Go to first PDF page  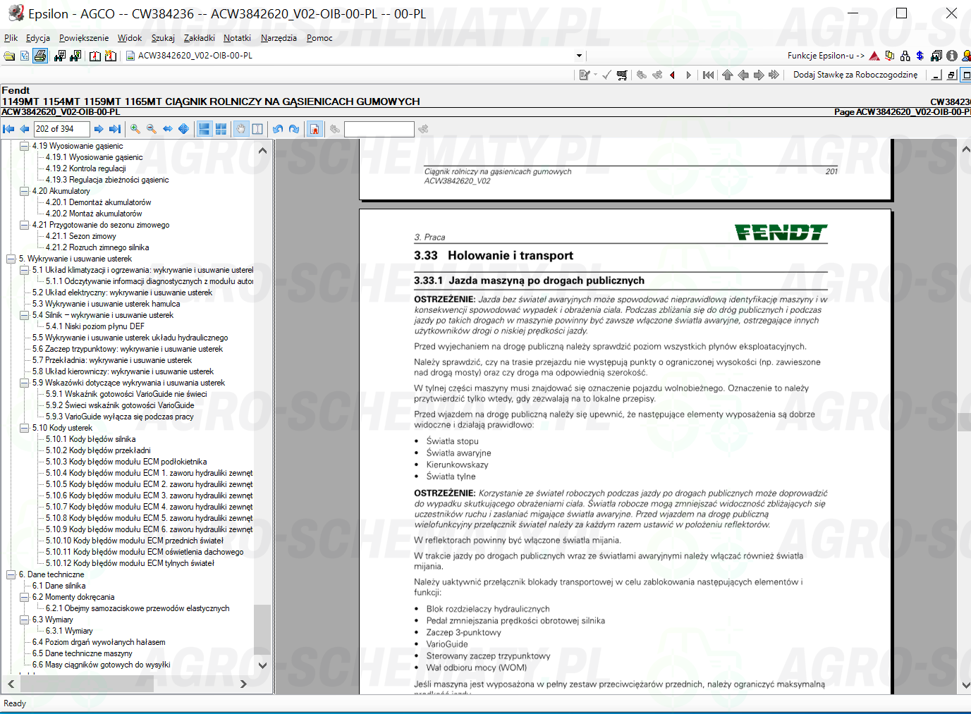point(8,129)
